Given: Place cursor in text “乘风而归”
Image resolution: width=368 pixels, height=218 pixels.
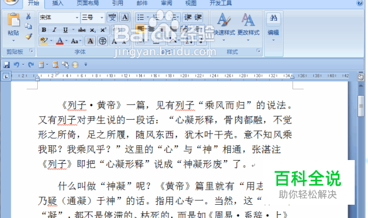Looking at the screenshot, I should tap(224, 105).
